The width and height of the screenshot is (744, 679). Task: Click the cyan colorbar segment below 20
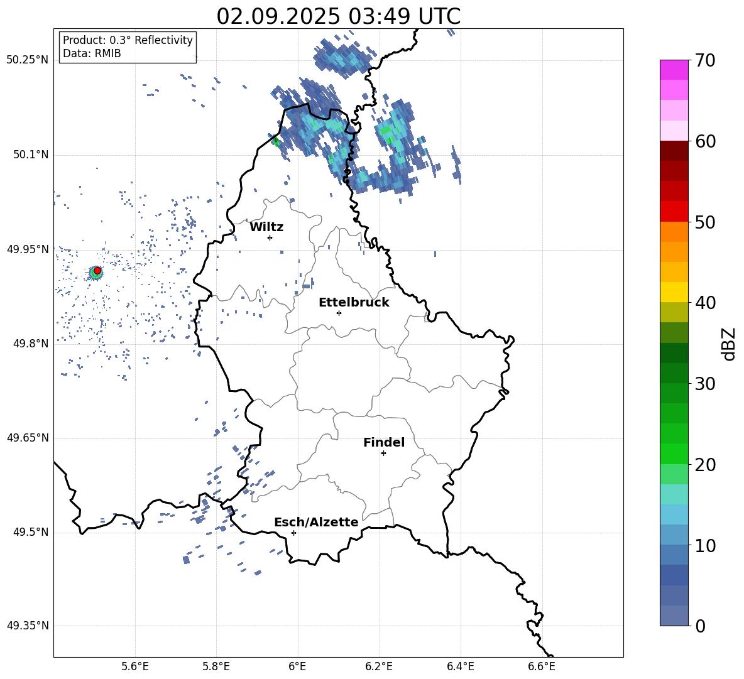pyautogui.click(x=674, y=494)
